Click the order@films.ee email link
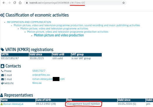This screenshot has width=153, height=107. coord(41,75)
